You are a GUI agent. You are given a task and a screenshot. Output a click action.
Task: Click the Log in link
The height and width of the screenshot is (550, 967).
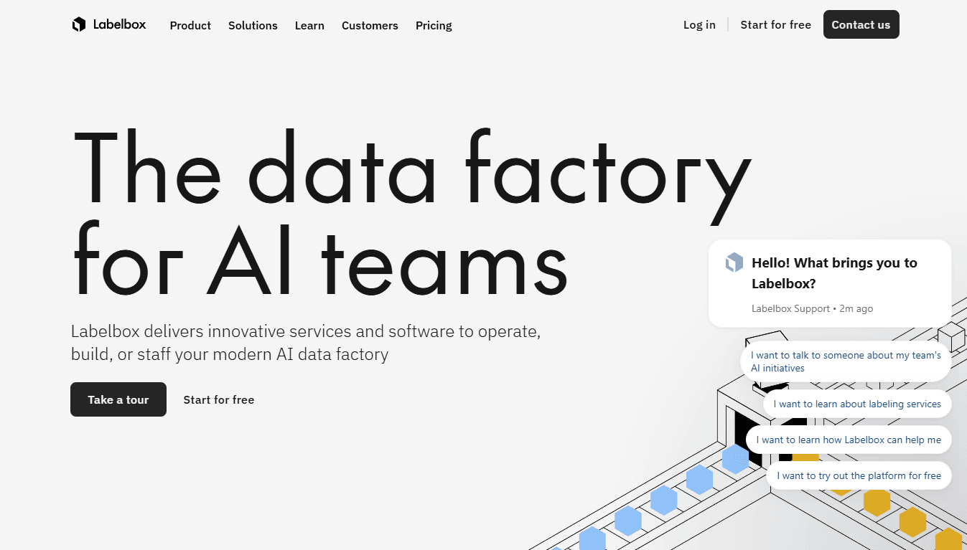click(699, 25)
